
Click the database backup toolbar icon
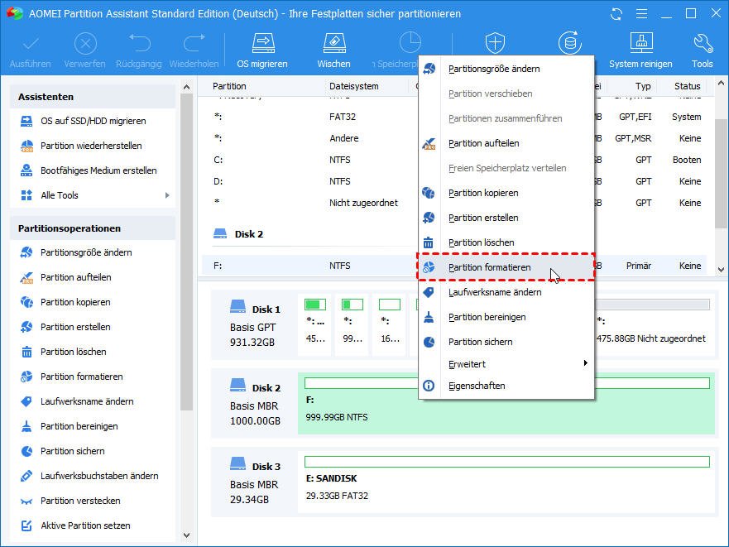click(x=569, y=43)
